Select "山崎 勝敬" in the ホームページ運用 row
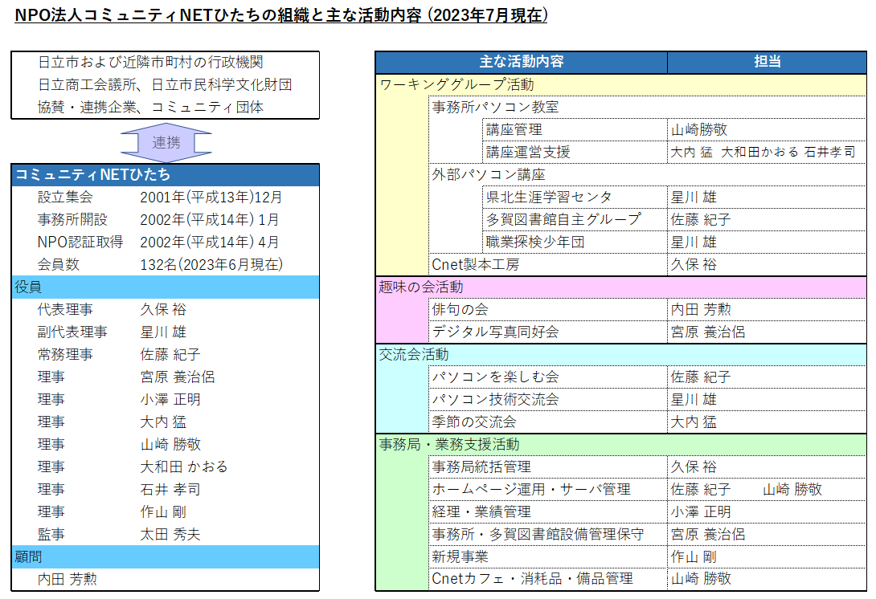Viewport: 876px width, 599px height. [x=792, y=489]
